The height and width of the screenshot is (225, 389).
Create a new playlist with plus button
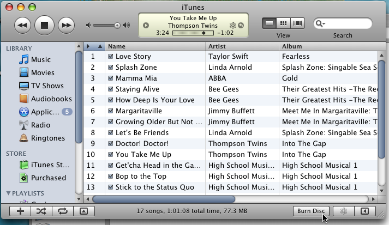[x=20, y=211]
